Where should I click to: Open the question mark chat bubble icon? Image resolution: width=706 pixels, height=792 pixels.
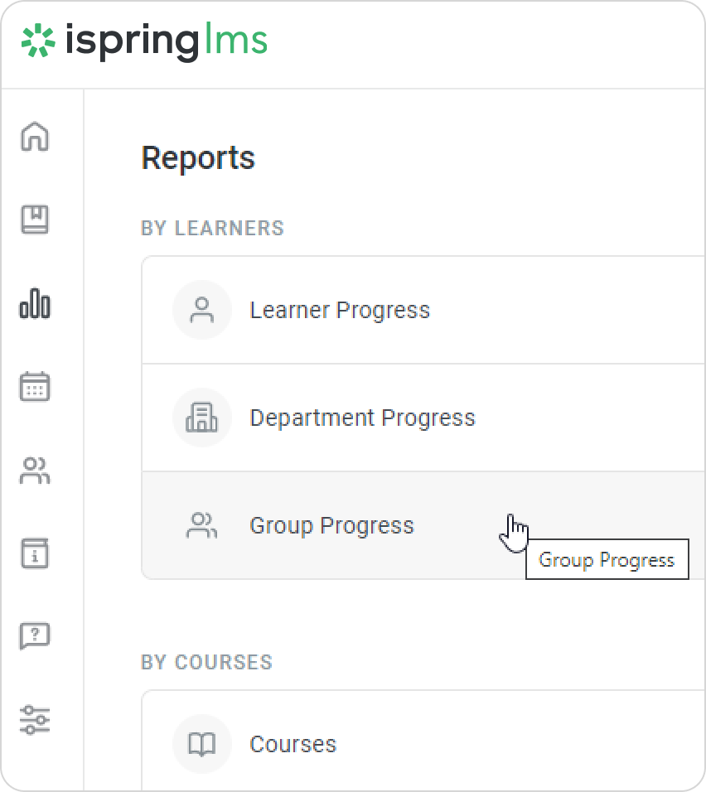tap(35, 636)
